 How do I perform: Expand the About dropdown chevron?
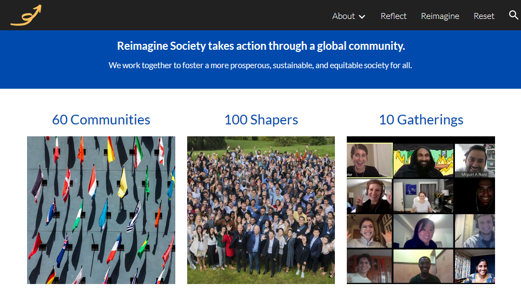coord(362,17)
